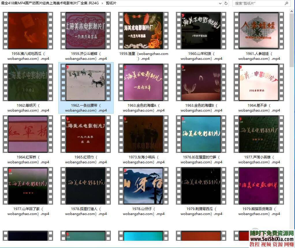Click file name text 1963.金色的海螺B
The image size is (295, 248).
[x=201, y=108]
